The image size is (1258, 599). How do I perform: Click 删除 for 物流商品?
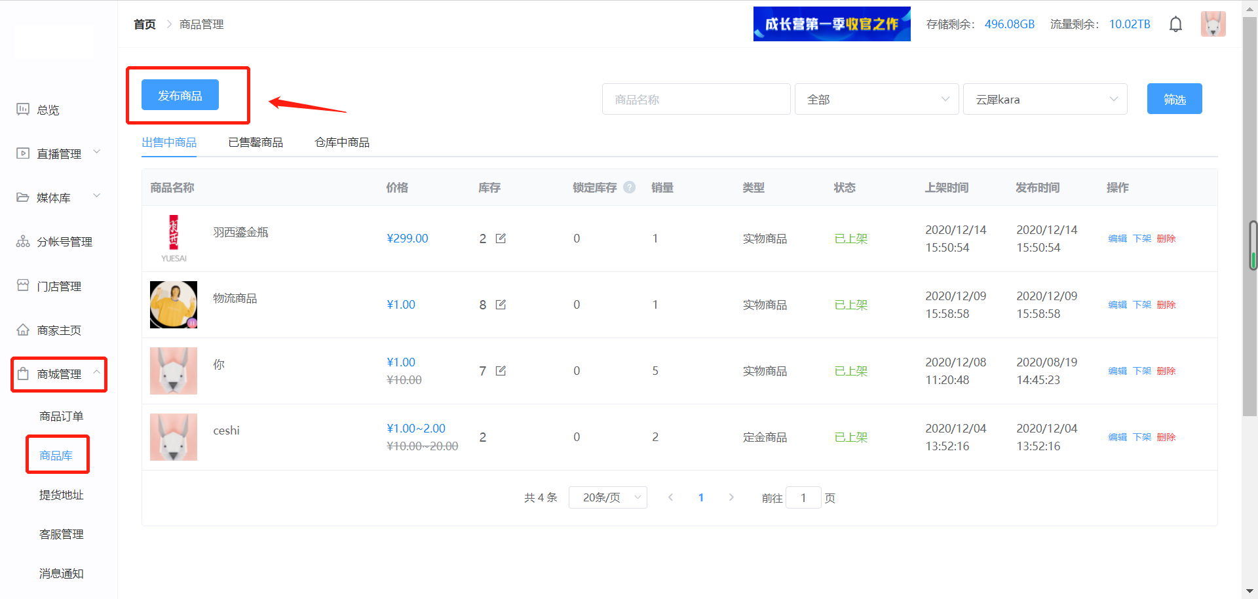pyautogui.click(x=1166, y=305)
